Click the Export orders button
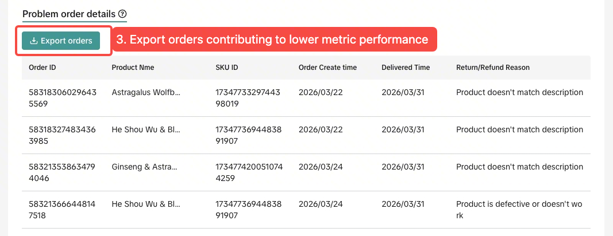 [61, 41]
